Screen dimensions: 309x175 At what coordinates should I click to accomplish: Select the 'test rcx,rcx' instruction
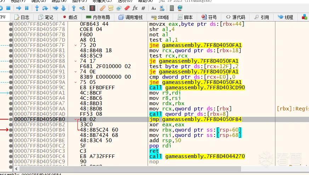[168, 56]
